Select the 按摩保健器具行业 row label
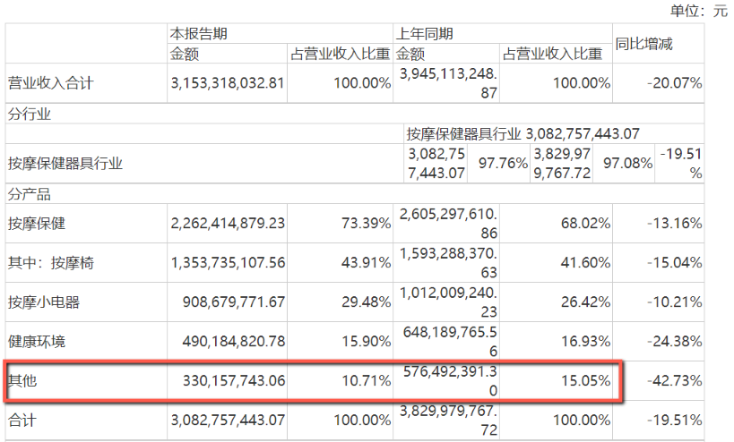 coord(65,163)
